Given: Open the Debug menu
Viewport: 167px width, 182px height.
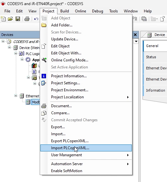Looking at the screenshot, I should pos(97,11).
